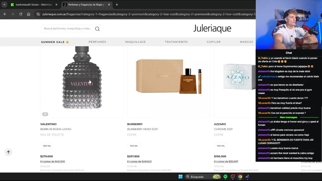
Task: Reload the current page
Action: 21,14
